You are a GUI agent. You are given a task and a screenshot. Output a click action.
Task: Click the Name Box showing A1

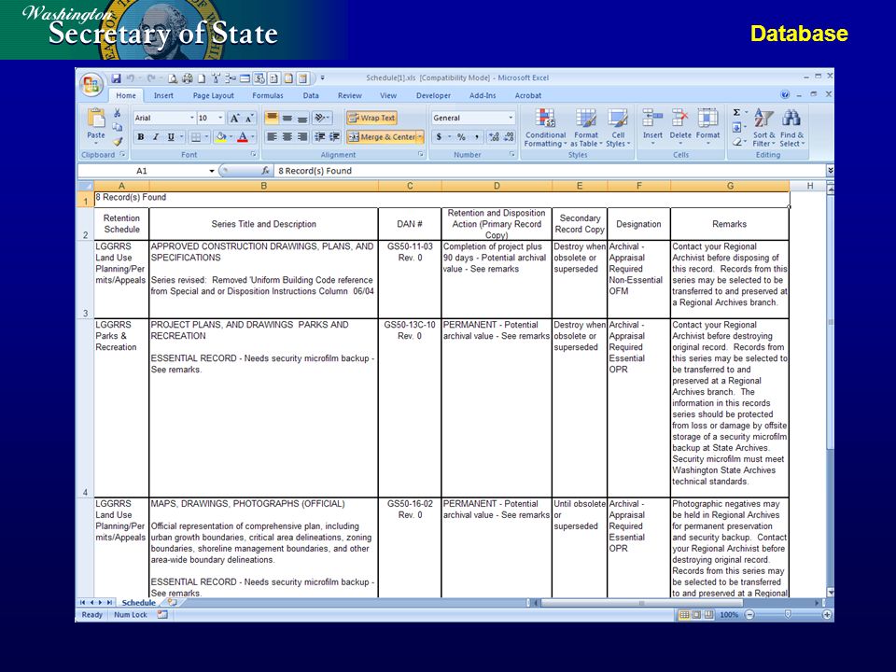tap(147, 170)
